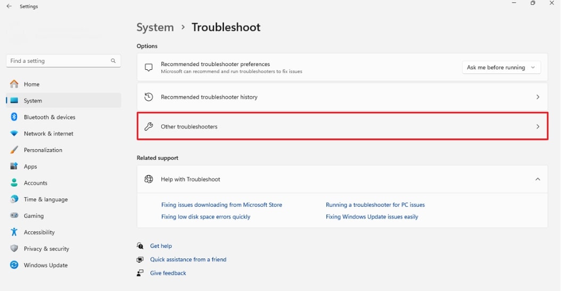Click the Time & language globe clock icon
561x291 pixels.
point(14,199)
